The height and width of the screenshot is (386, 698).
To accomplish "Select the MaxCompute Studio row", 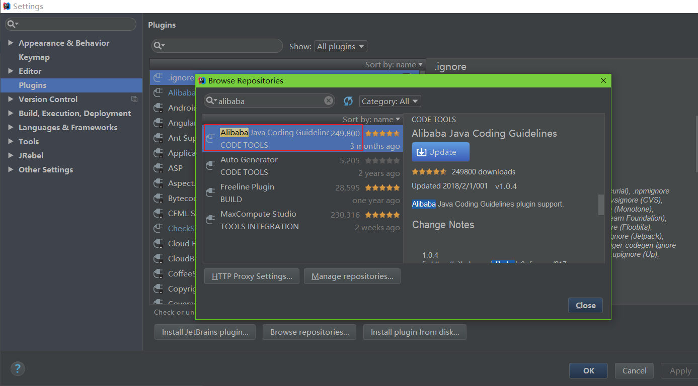I will click(302, 220).
